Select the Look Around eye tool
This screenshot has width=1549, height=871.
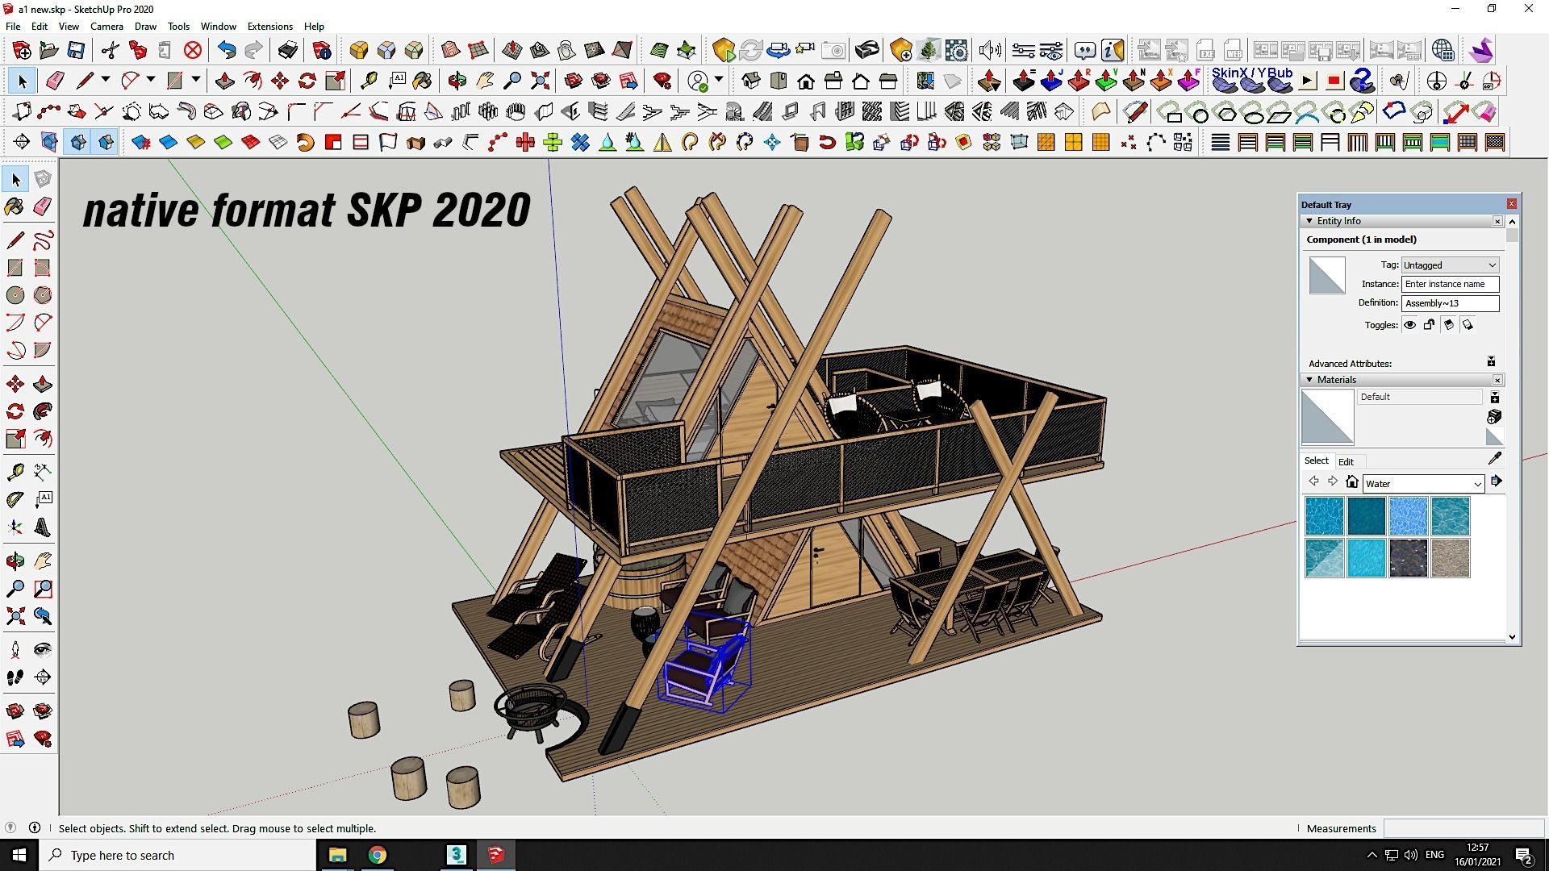click(x=43, y=650)
